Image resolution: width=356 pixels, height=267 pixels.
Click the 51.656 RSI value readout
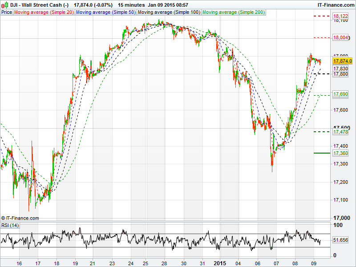coord(341,240)
